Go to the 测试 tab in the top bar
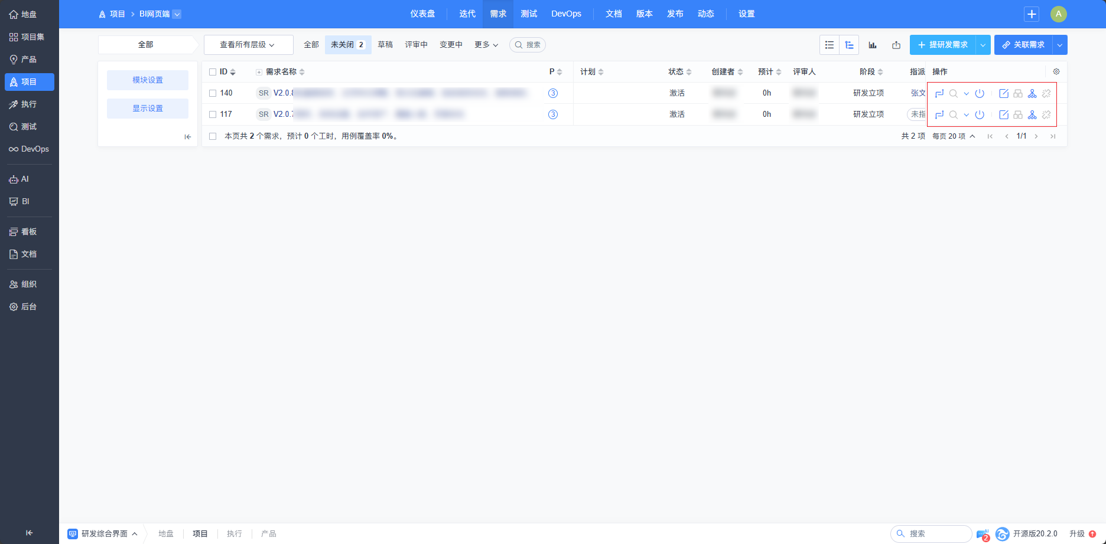This screenshot has width=1106, height=544. [529, 14]
